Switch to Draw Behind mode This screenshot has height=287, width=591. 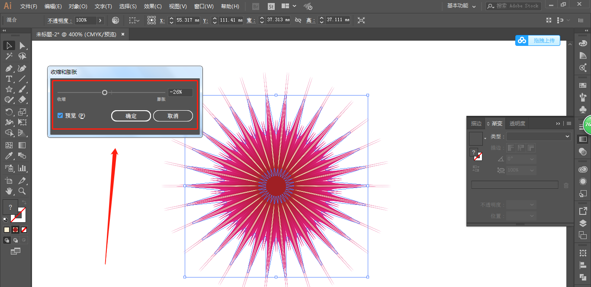click(x=16, y=240)
